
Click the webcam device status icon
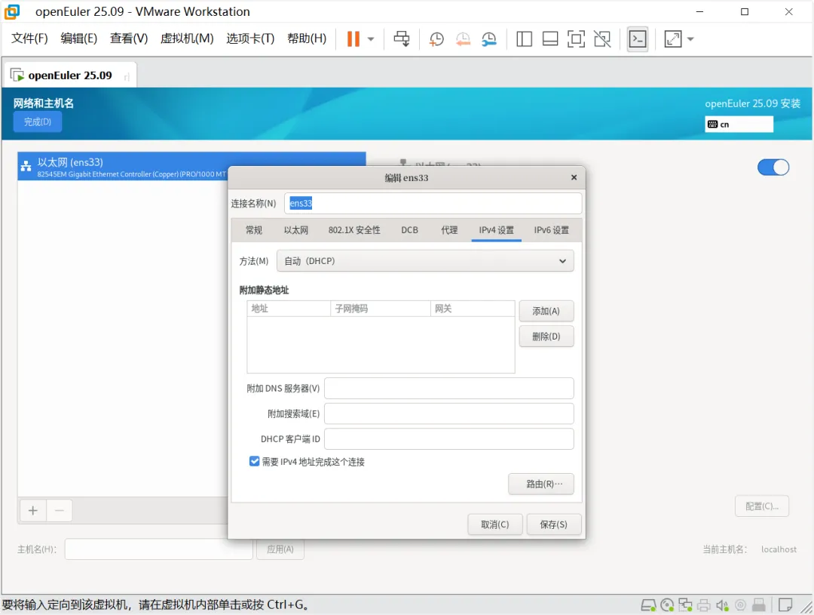[741, 605]
